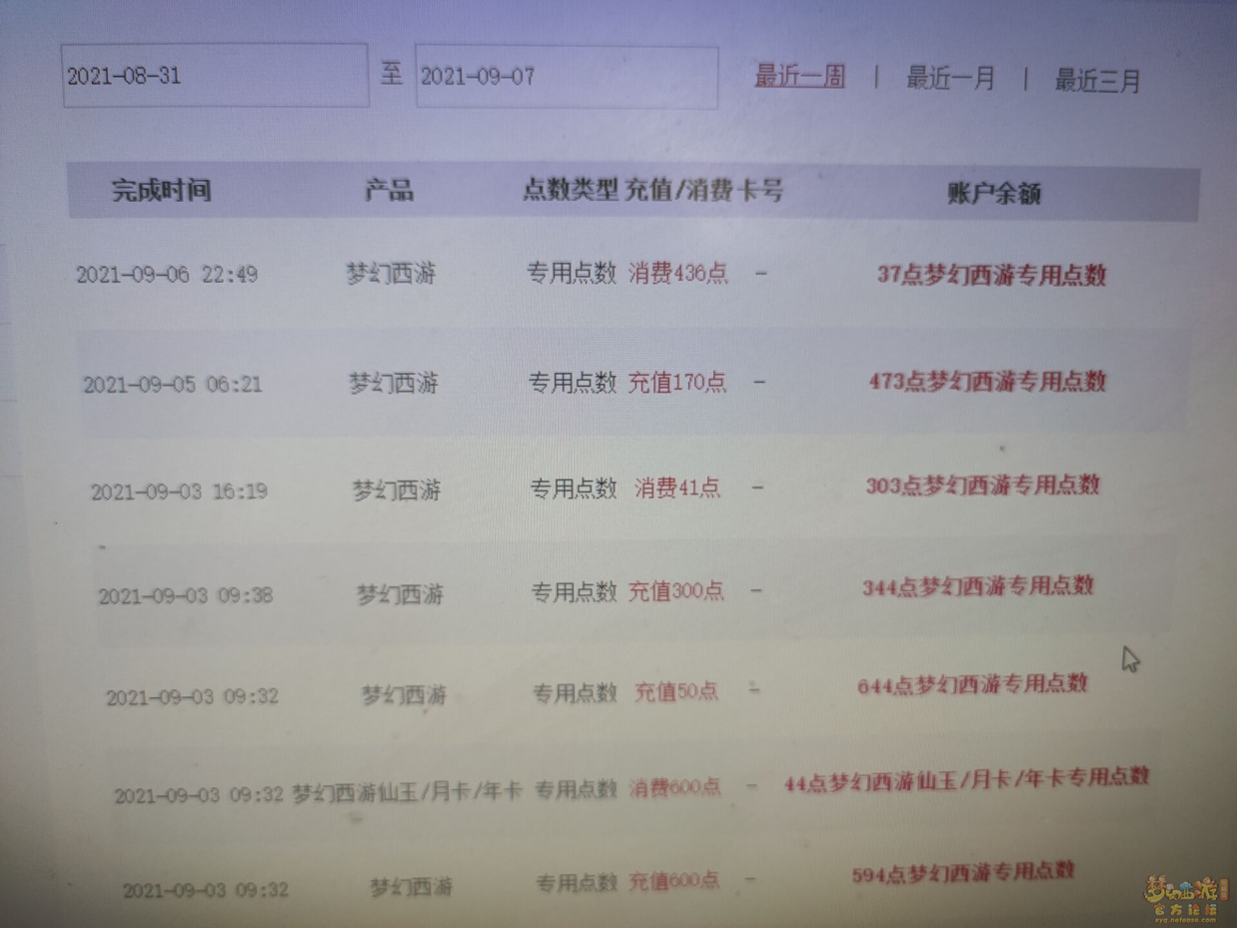
Task: Click product 梦幻西游仙玉/月卡/年卡
Action: 407,792
